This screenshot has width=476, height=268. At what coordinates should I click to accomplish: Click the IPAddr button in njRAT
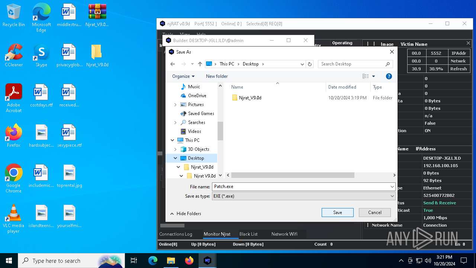click(x=459, y=53)
